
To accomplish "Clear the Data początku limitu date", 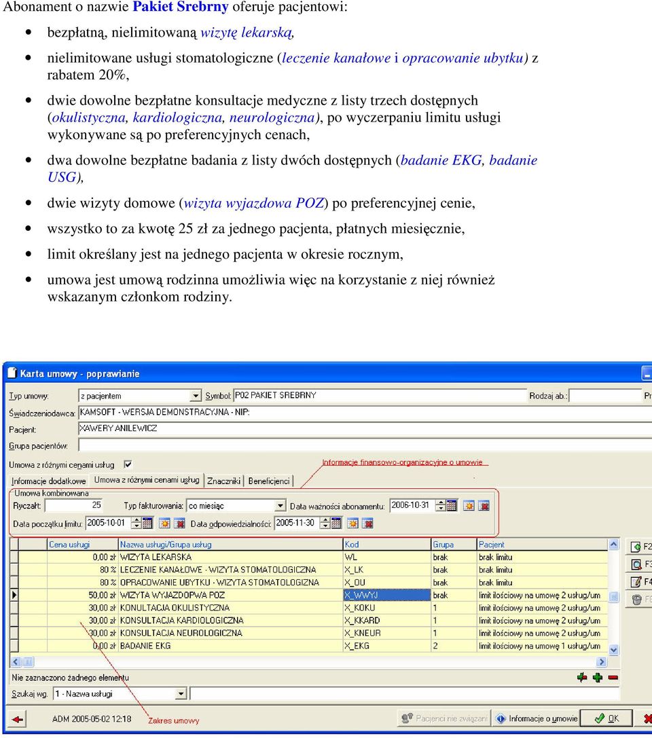I will tap(179, 523).
